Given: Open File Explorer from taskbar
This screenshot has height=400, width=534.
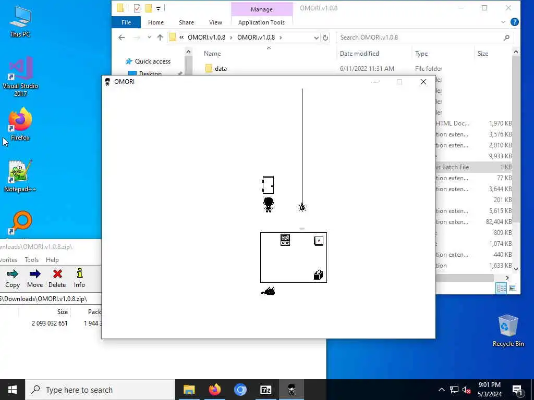Looking at the screenshot, I should (x=189, y=390).
